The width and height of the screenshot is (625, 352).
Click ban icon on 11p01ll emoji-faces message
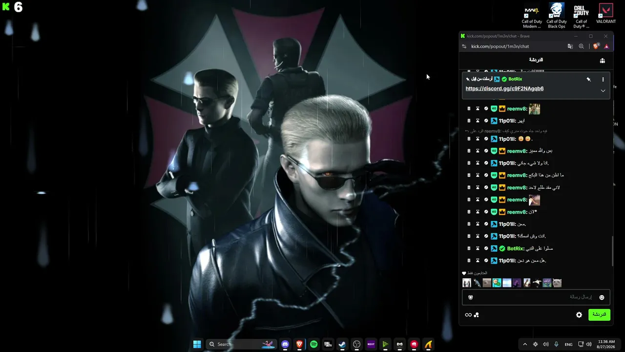pos(486,139)
